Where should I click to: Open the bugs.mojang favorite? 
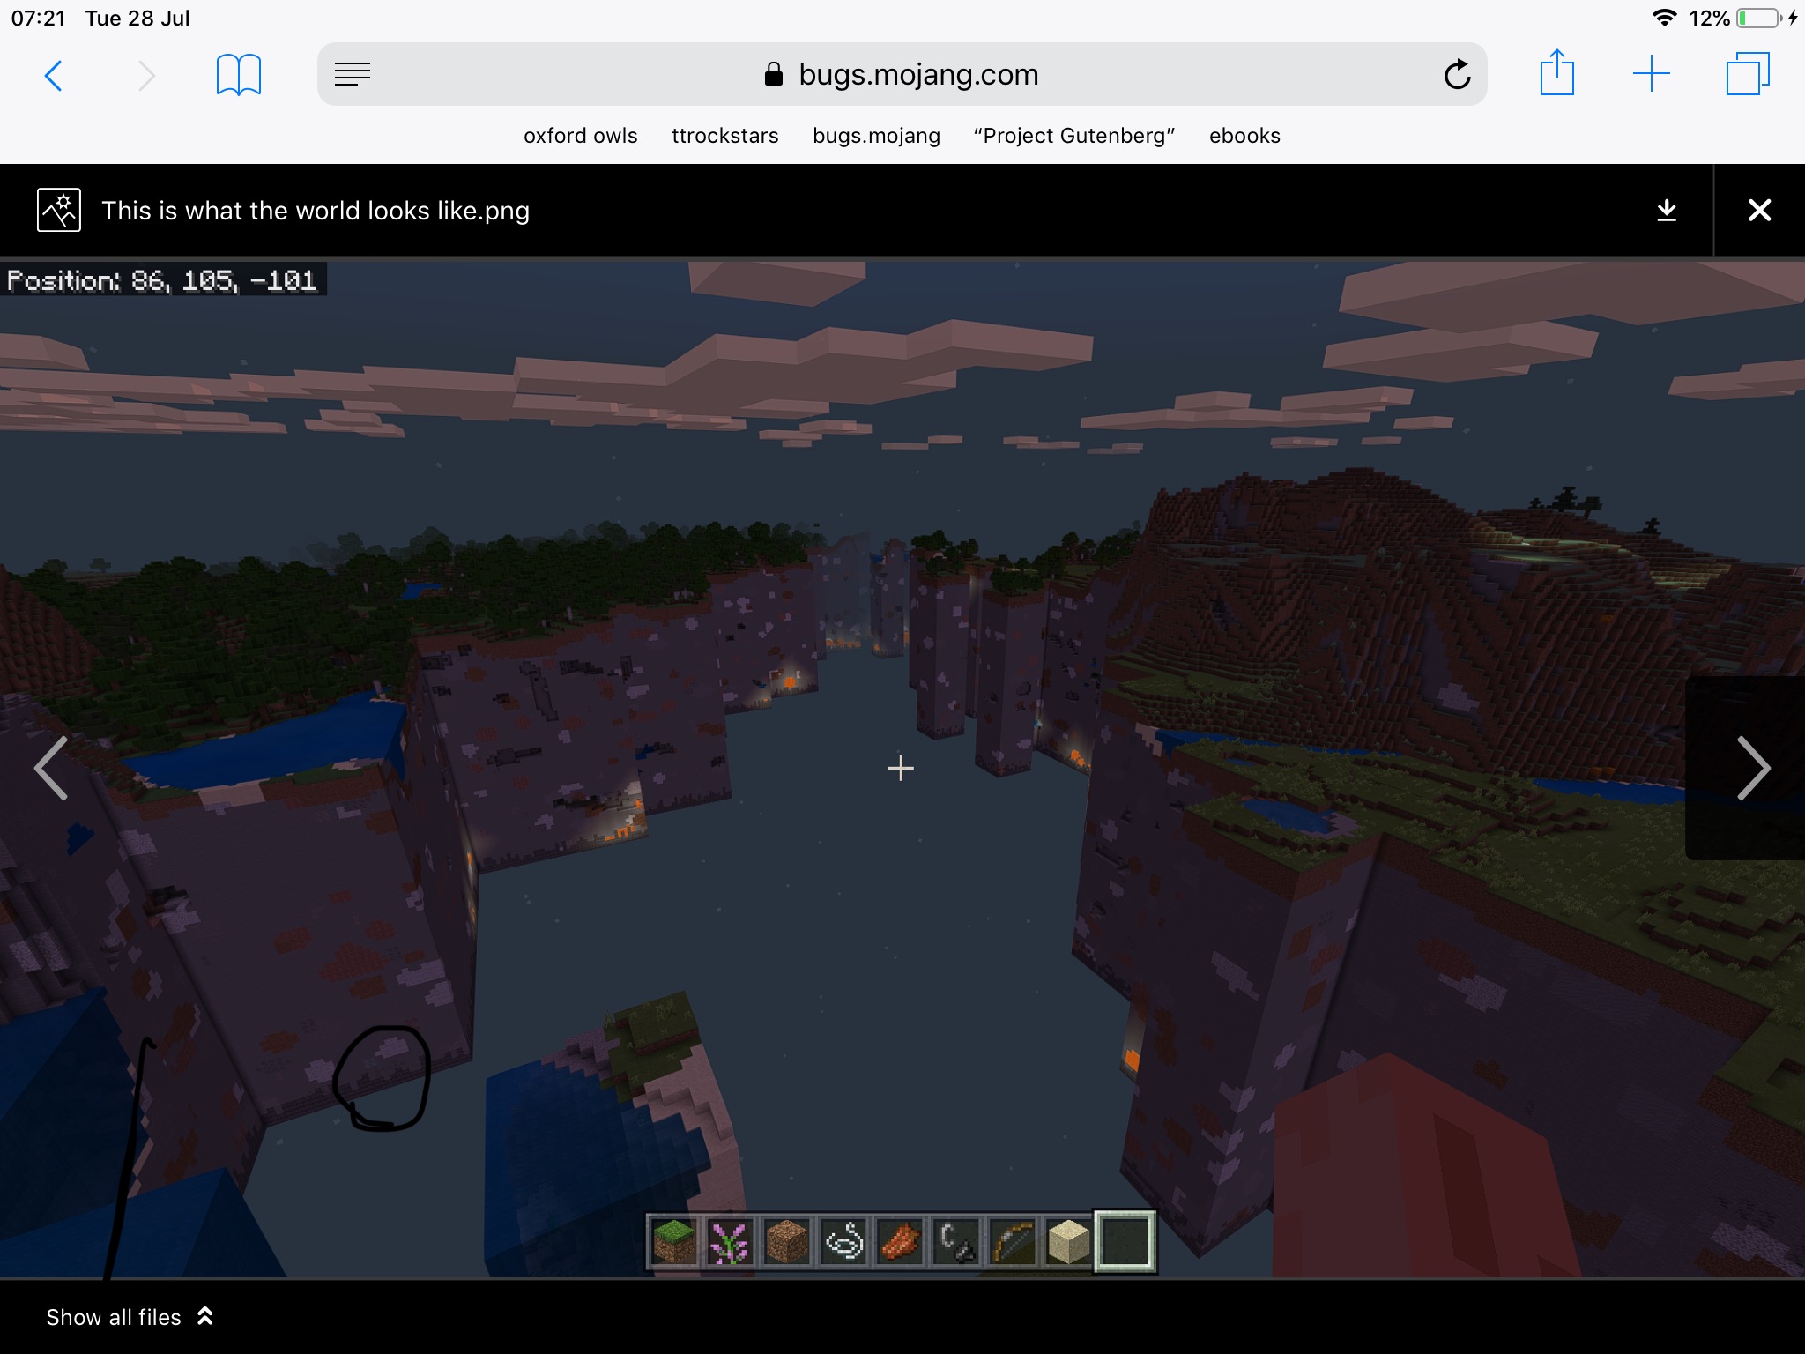[876, 136]
